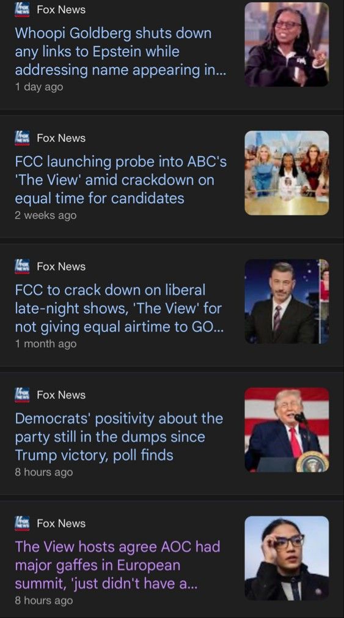Viewport: 344px width, 618px height.
Task: Click Fox News logo on late-night shows article
Action: (x=22, y=266)
